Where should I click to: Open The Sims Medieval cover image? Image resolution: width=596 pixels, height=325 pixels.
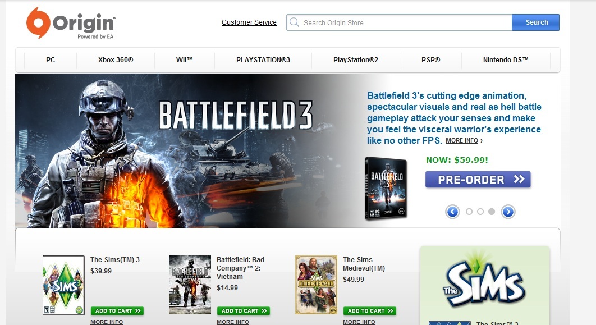click(316, 285)
